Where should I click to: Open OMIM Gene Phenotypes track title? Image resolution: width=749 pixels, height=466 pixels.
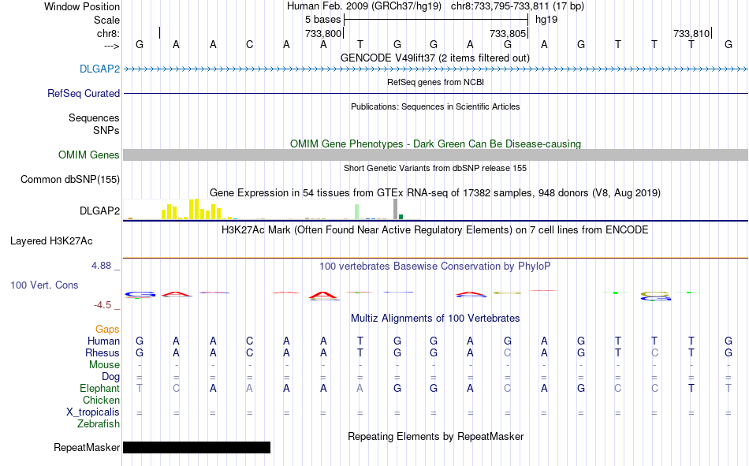click(x=435, y=144)
